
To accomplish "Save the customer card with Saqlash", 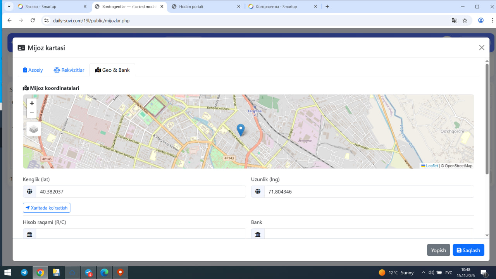I will click(x=468, y=250).
